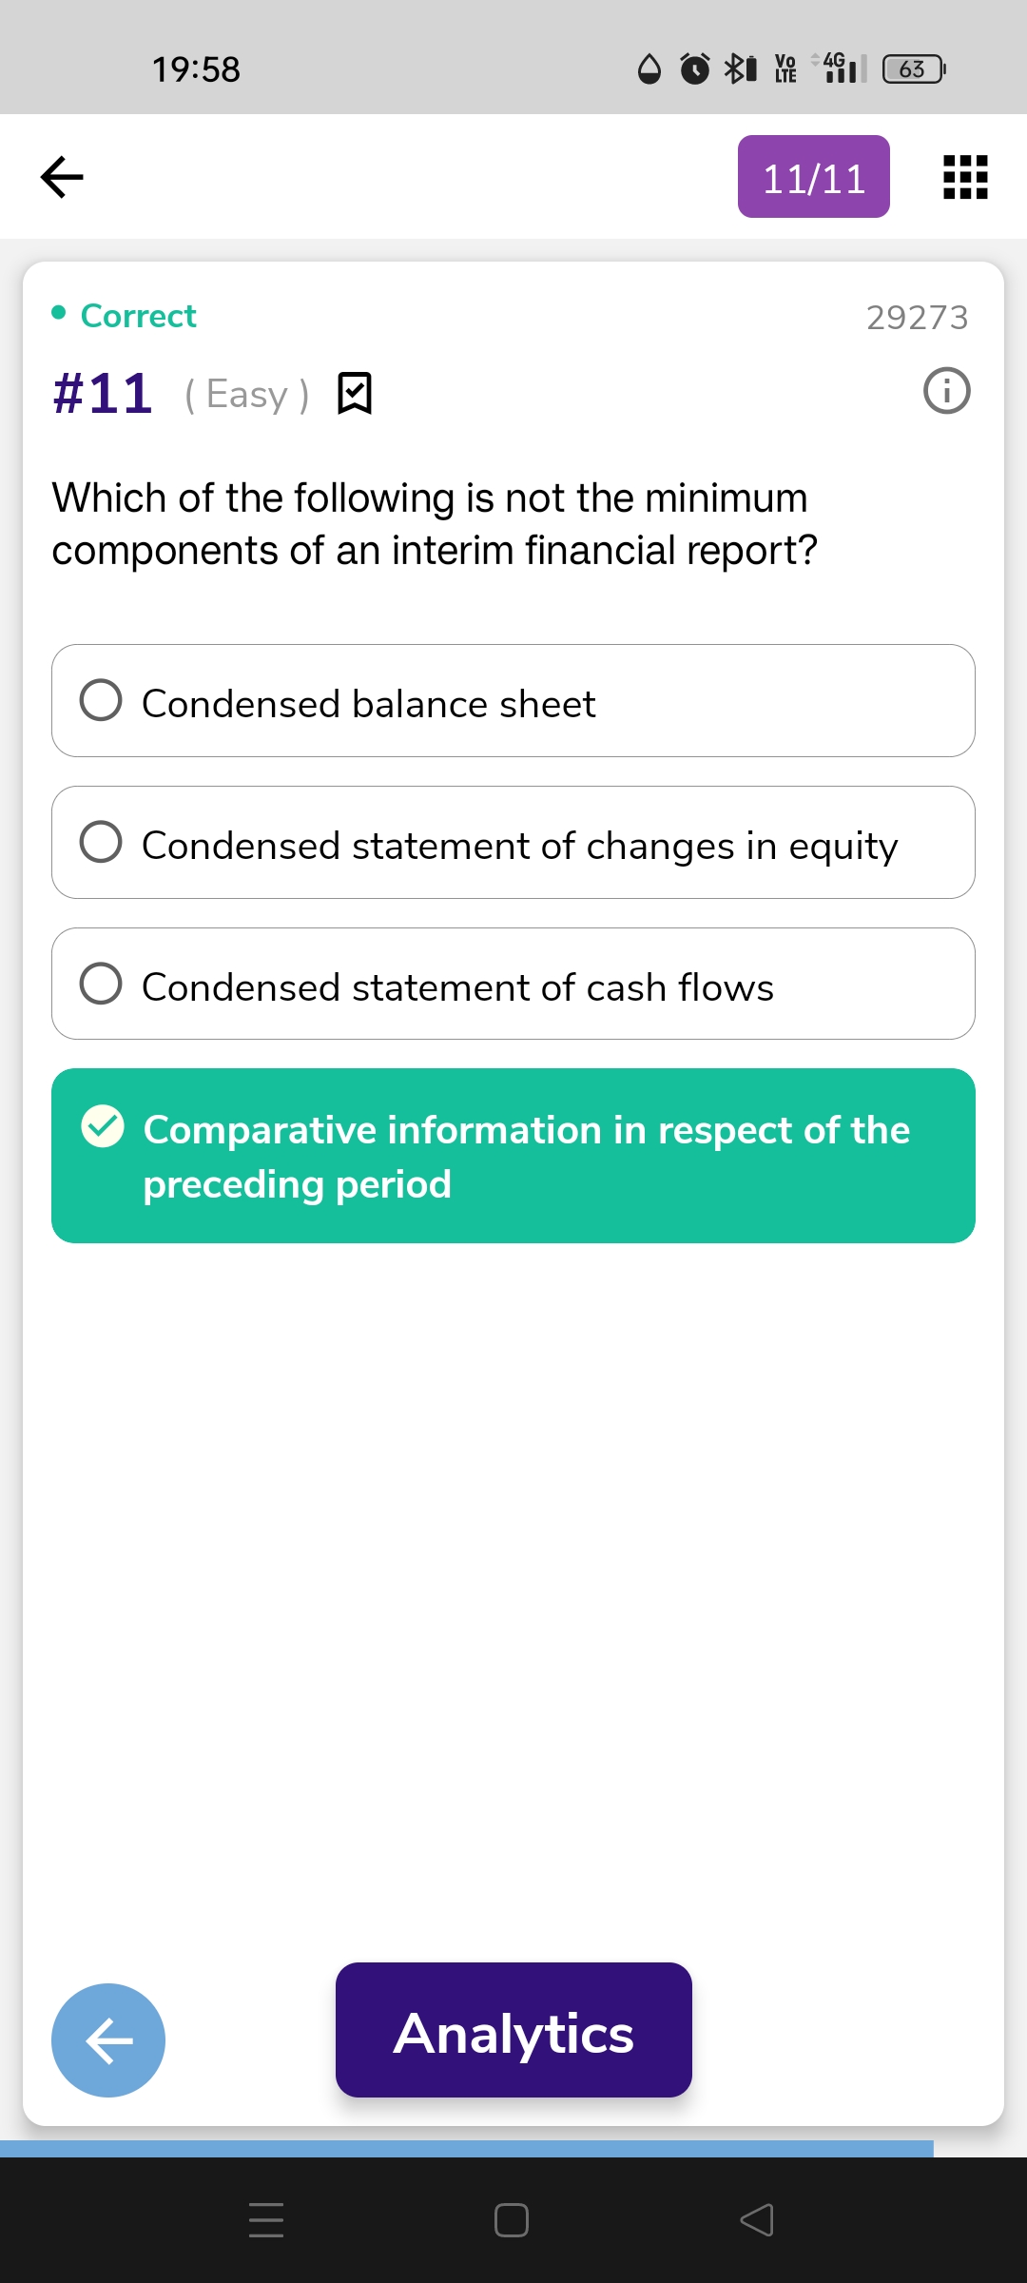Open the Analytics page
Screen dimensions: 1027x2283
coord(513,2030)
